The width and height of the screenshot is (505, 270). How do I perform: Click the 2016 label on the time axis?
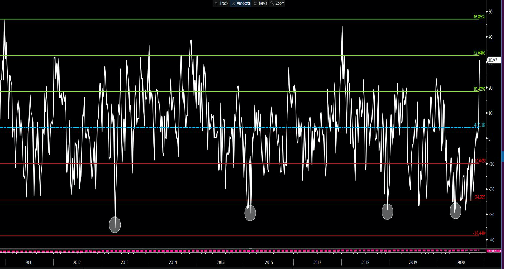(269, 263)
